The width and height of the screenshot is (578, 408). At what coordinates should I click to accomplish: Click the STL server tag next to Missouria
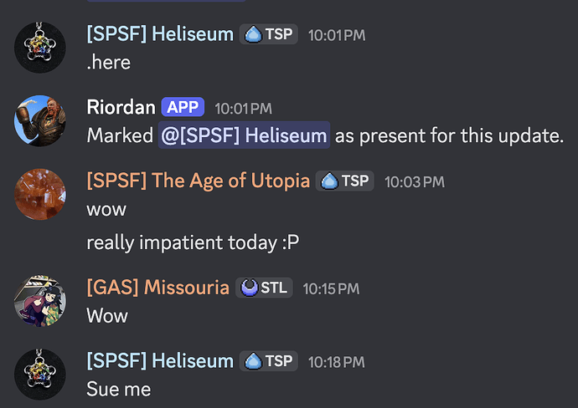[x=264, y=288]
